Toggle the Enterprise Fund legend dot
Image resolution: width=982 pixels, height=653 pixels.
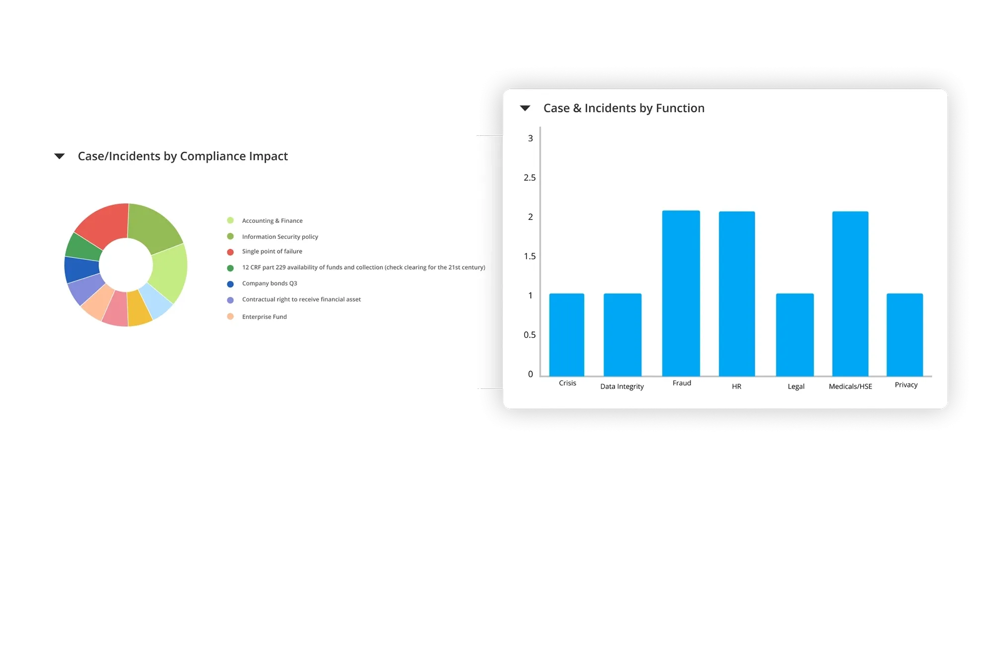(230, 316)
